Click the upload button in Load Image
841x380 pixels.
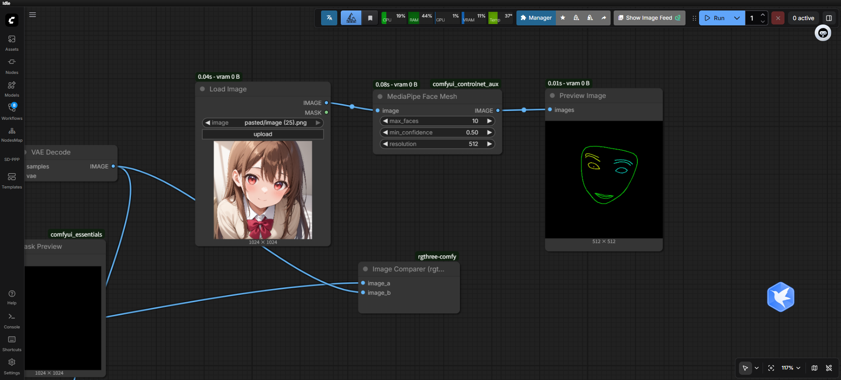click(263, 134)
